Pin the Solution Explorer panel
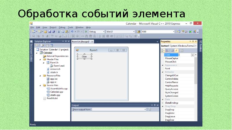This screenshot has width=232, height=130. 65,41
